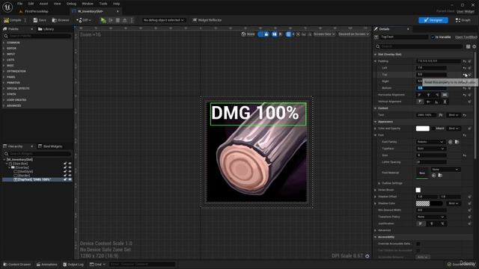Switch to Graph mode
The image size is (479, 269).
[x=463, y=20]
